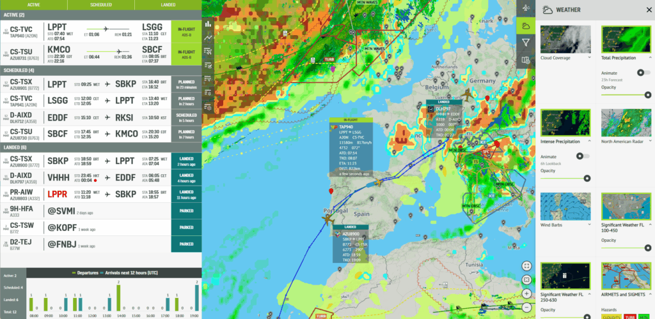The image size is (655, 319).
Task: Open the list location settings icon
Action: (x=208, y=93)
